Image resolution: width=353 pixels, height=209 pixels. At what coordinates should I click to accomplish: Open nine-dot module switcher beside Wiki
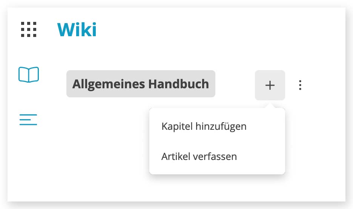[29, 29]
